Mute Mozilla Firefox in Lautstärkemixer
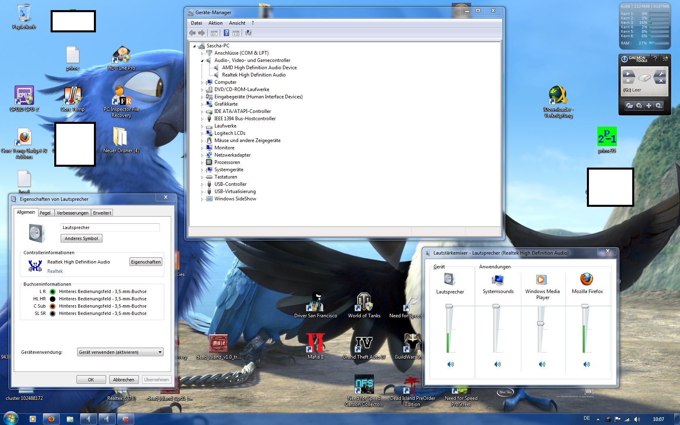Screen dimensions: 680x425 (x=586, y=364)
